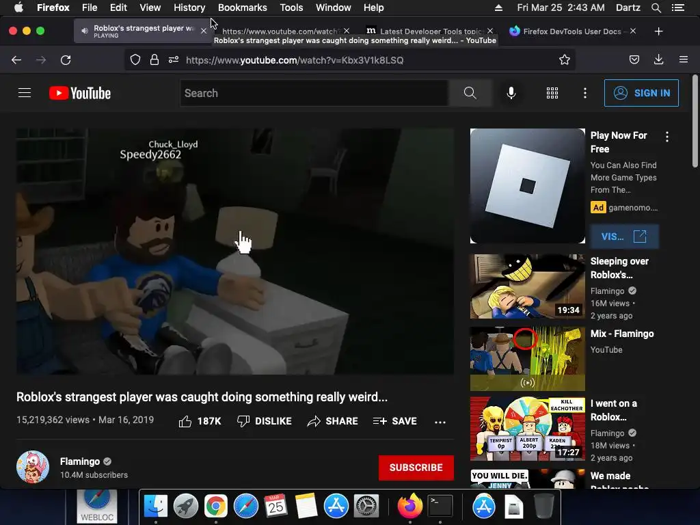Open the Firefox application menu
The image size is (700, 525).
[x=684, y=59]
